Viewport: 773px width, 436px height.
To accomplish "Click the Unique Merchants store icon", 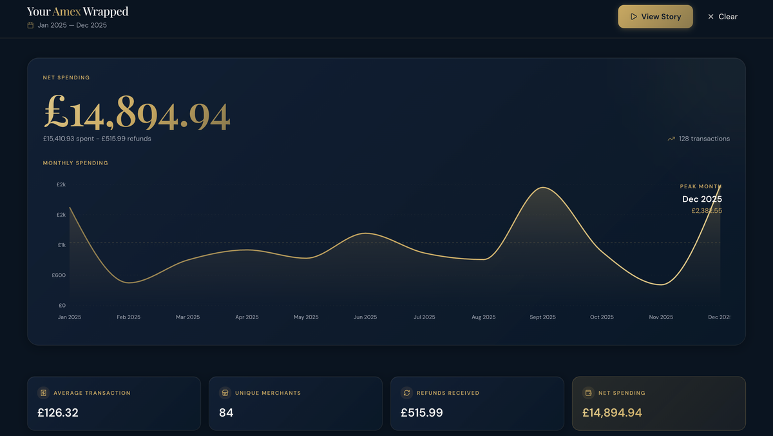I will tap(225, 393).
